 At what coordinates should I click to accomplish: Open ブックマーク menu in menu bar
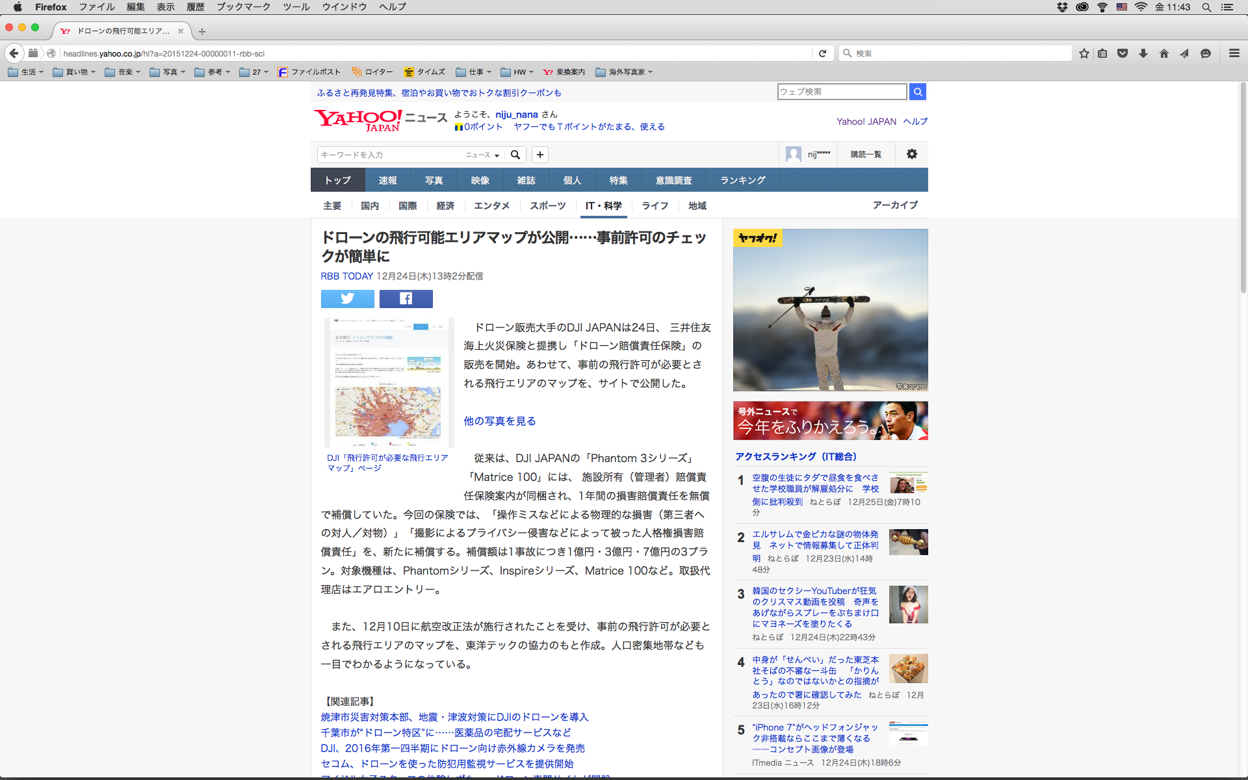pyautogui.click(x=243, y=7)
